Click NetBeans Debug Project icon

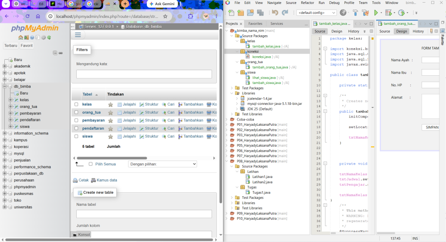[x=388, y=13]
